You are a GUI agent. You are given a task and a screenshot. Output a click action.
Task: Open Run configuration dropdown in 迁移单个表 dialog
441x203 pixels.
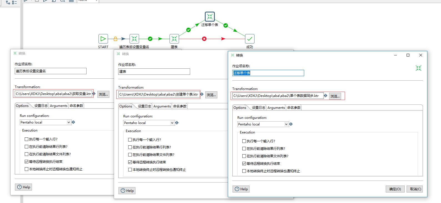[x=286, y=124]
